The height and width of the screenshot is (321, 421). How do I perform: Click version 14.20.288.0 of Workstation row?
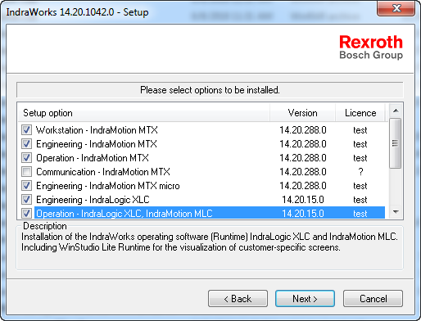coord(303,130)
